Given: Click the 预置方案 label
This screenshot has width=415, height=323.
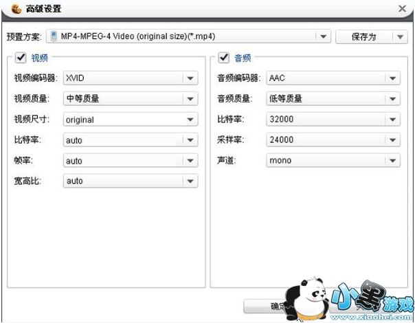Looking at the screenshot, I should click(24, 36).
